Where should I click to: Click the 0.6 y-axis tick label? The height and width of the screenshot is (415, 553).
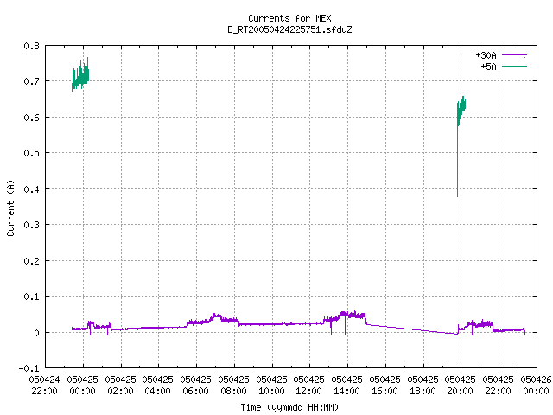click(x=31, y=118)
